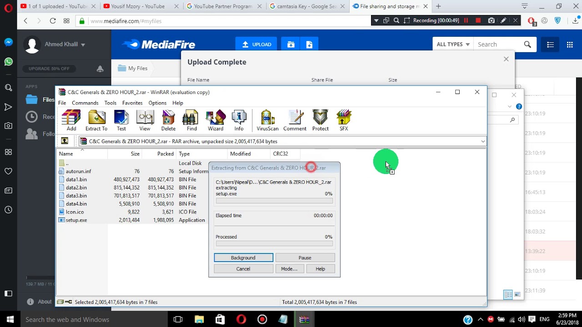Viewport: 582px width, 327px height.
Task: Open the Tools menu
Action: 110,103
